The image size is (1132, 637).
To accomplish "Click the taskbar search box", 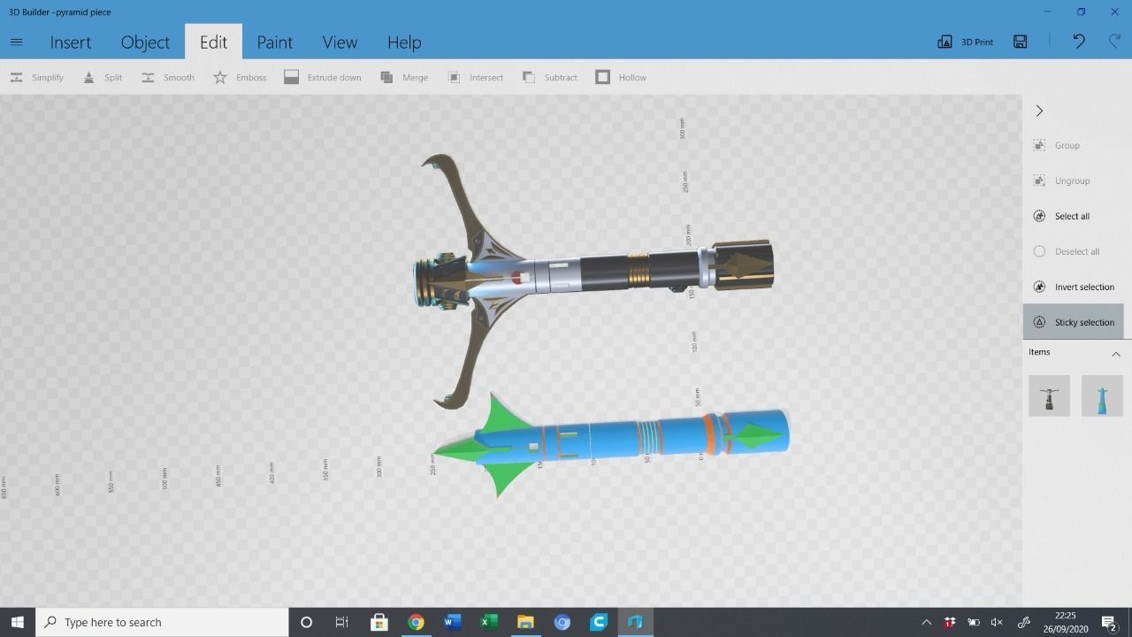I will coord(162,622).
